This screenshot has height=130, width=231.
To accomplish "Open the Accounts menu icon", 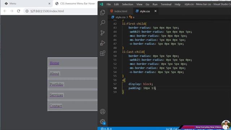I will pyautogui.click(x=103, y=112).
